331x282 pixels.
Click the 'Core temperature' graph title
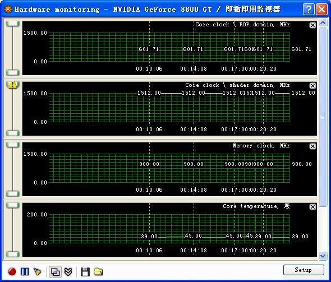[x=256, y=206]
